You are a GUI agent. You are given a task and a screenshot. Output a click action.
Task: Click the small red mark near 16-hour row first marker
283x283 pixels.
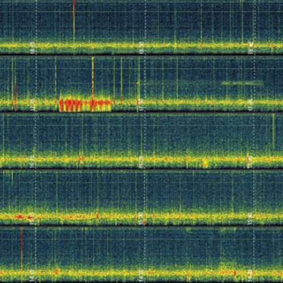coord(81,160)
